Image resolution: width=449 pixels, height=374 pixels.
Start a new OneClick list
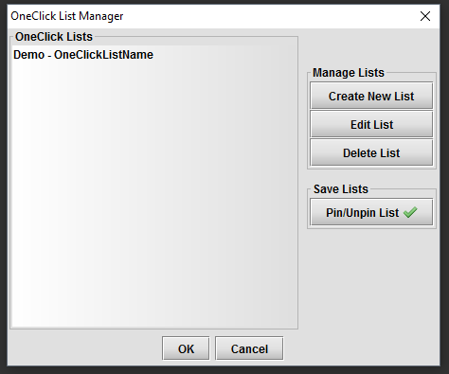371,96
